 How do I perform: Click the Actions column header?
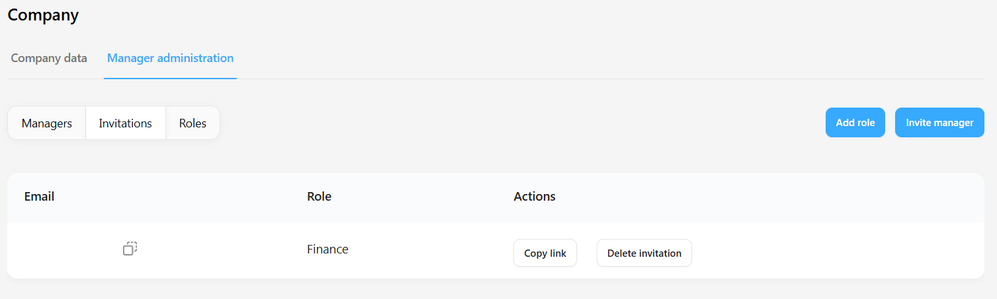coord(535,197)
